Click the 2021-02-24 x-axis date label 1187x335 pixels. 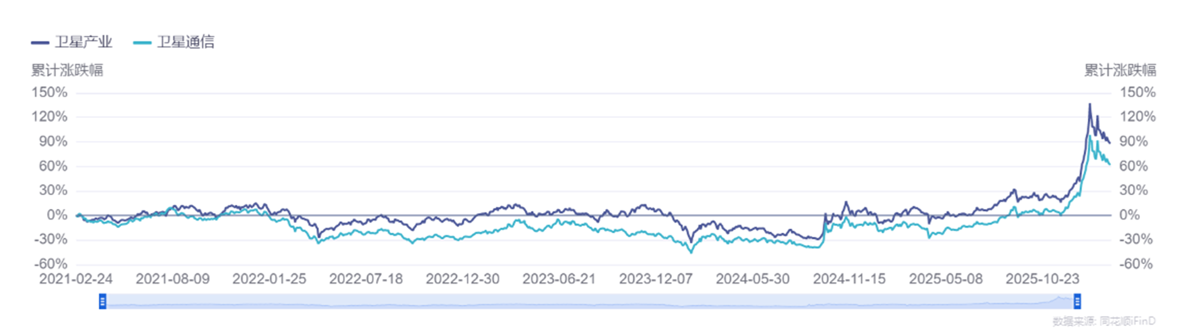click(76, 279)
